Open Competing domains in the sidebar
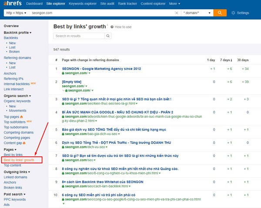 19,132
